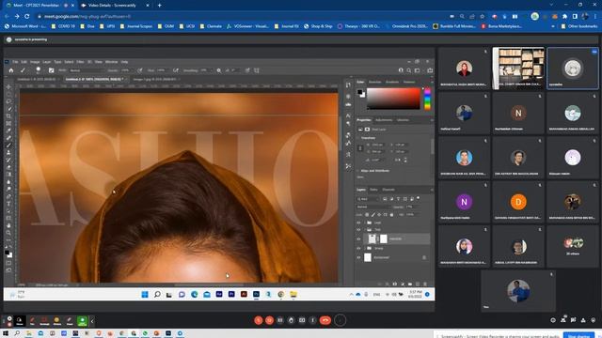The height and width of the screenshot is (338, 602).
Task: Click the Photoshop search icon
Action: [409, 70]
